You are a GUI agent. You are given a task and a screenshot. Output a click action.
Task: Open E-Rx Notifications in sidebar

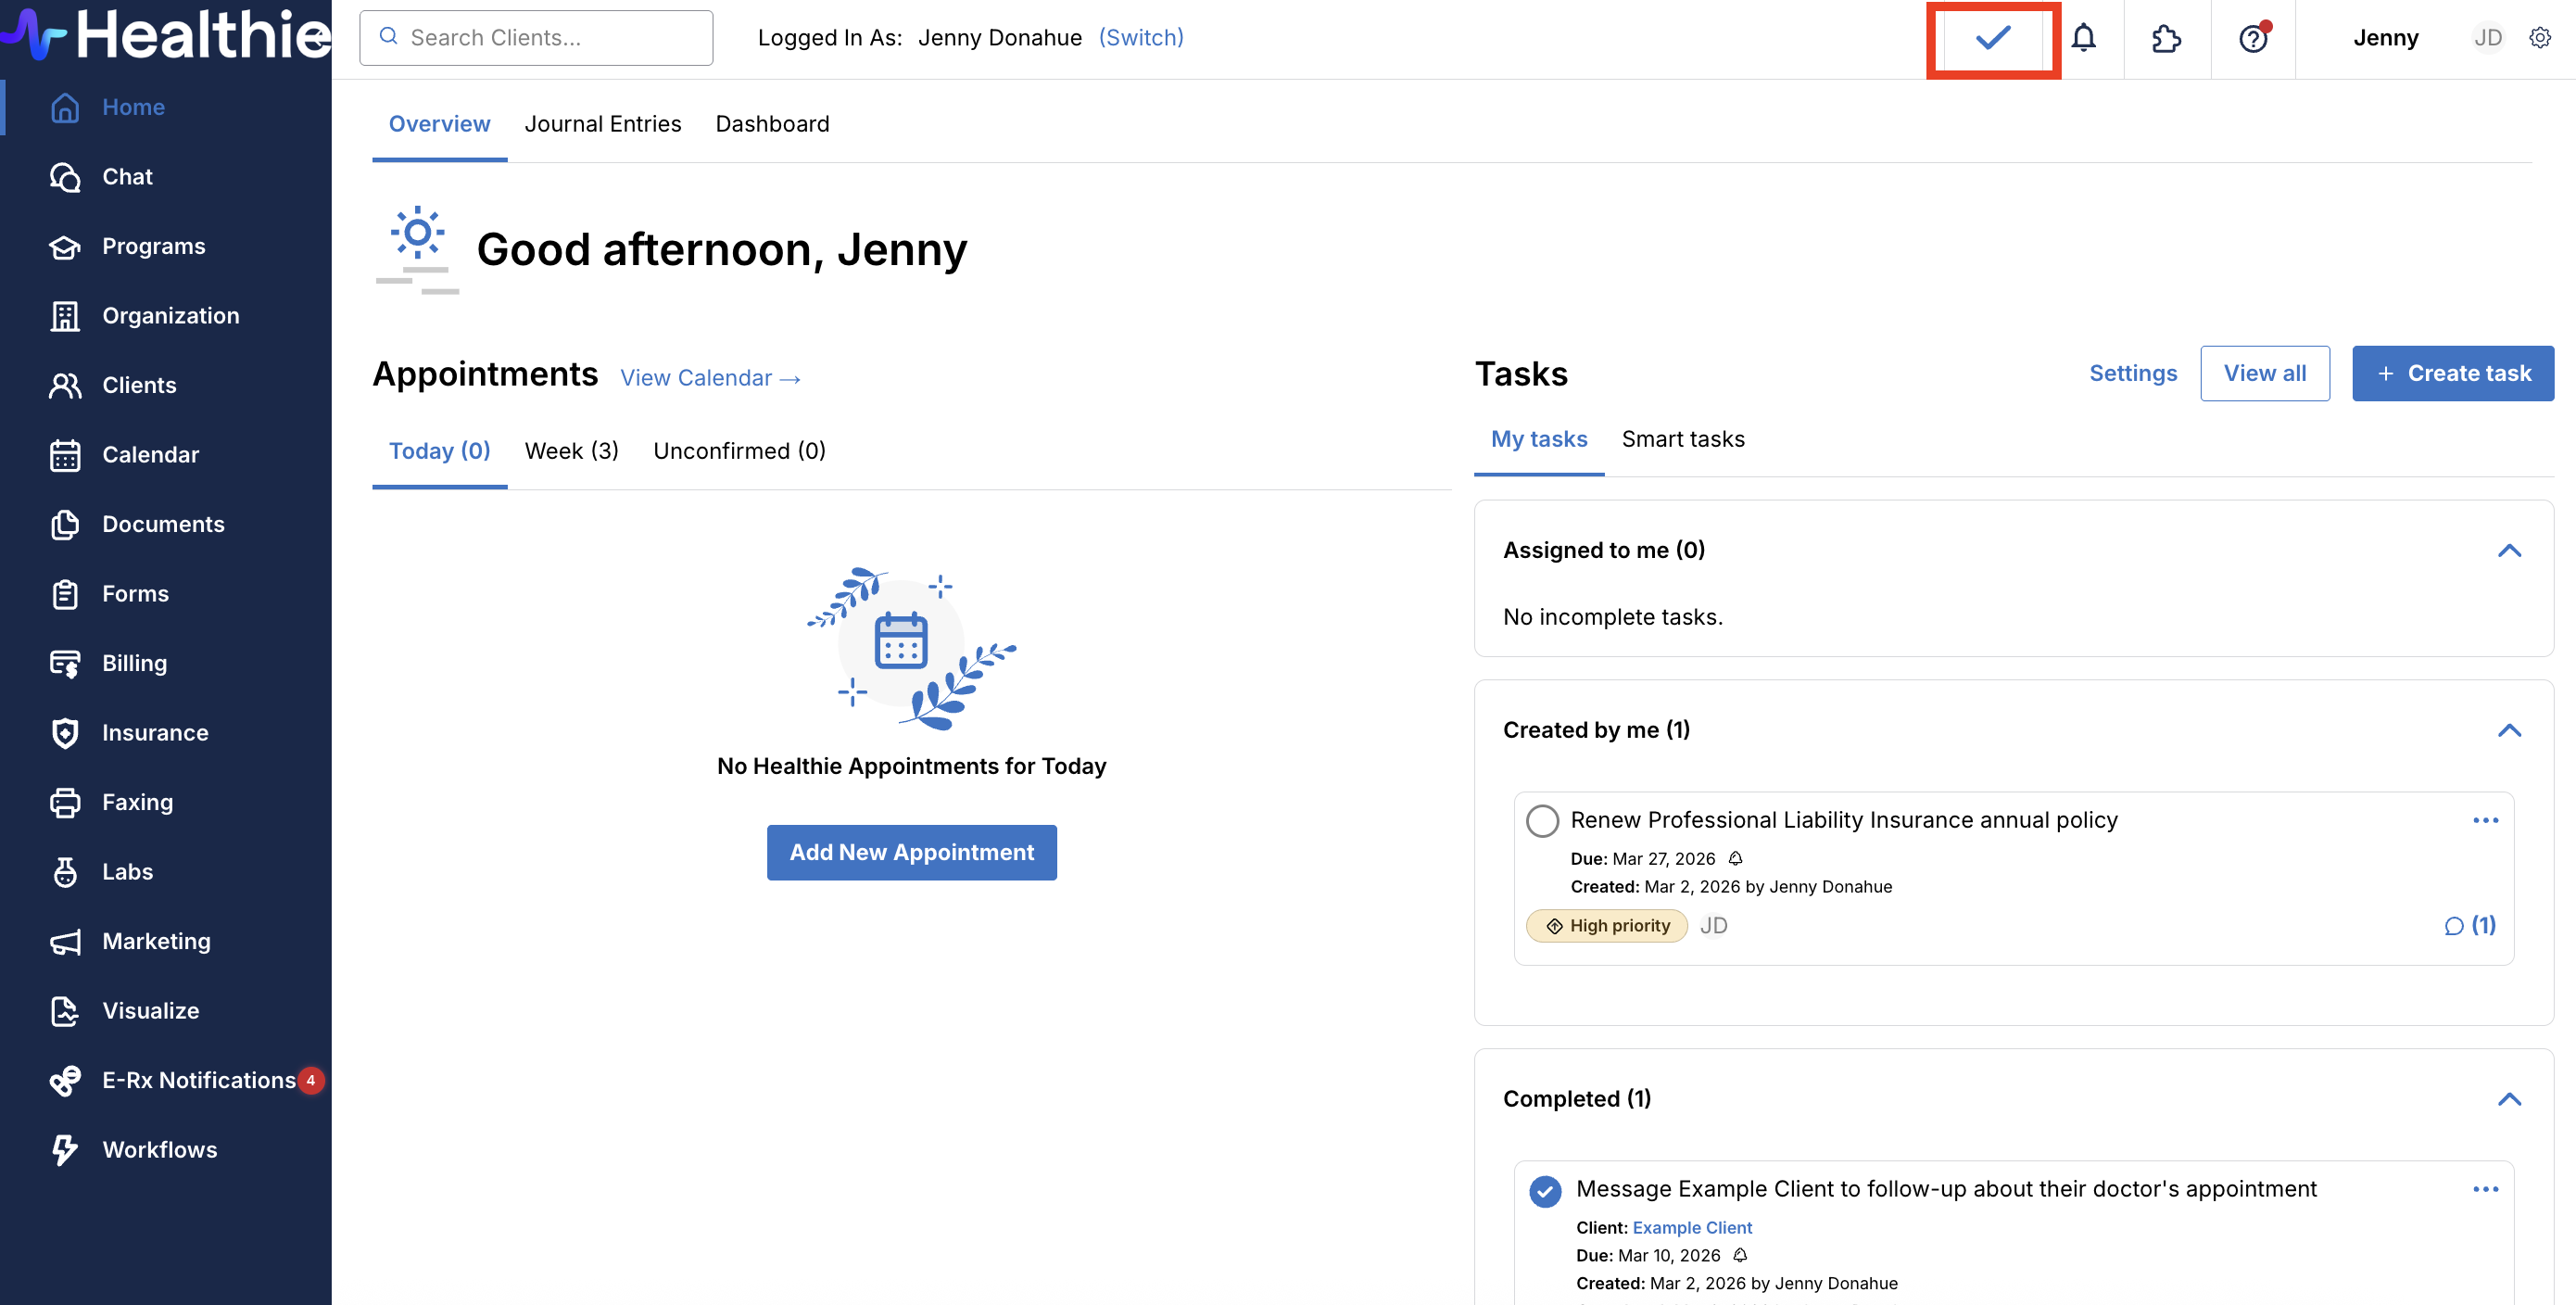click(x=198, y=1080)
